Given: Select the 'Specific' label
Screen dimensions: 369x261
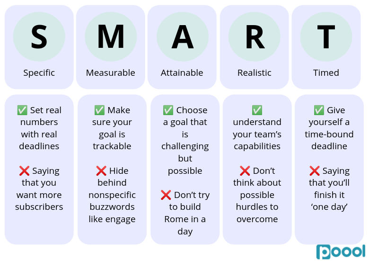Looking at the screenshot, I should tap(39, 73).
